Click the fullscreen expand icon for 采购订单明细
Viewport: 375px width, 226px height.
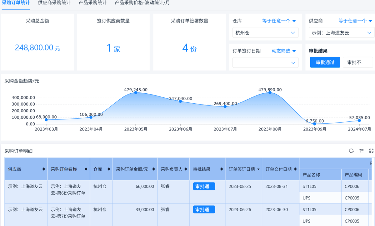pyautogui.click(x=371, y=151)
